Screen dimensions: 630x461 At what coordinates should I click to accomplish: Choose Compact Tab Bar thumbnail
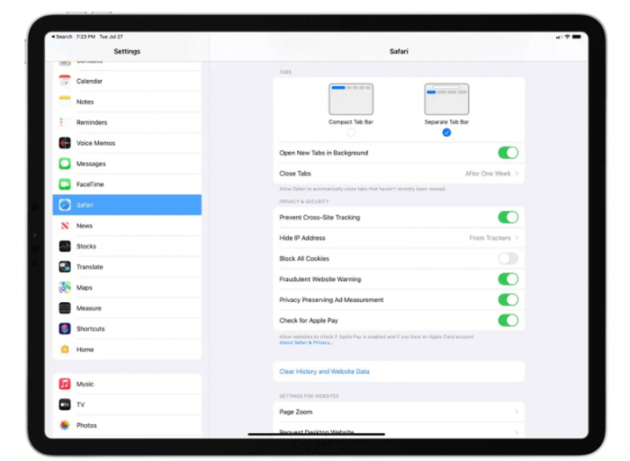[351, 99]
